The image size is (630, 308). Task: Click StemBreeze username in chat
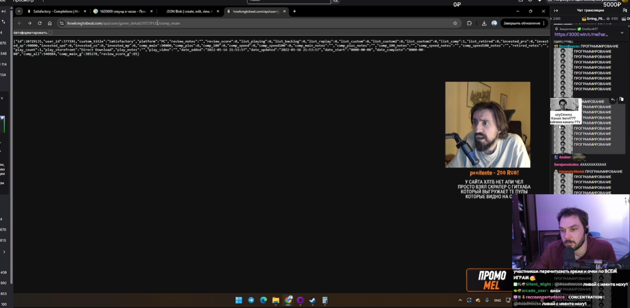click(569, 46)
